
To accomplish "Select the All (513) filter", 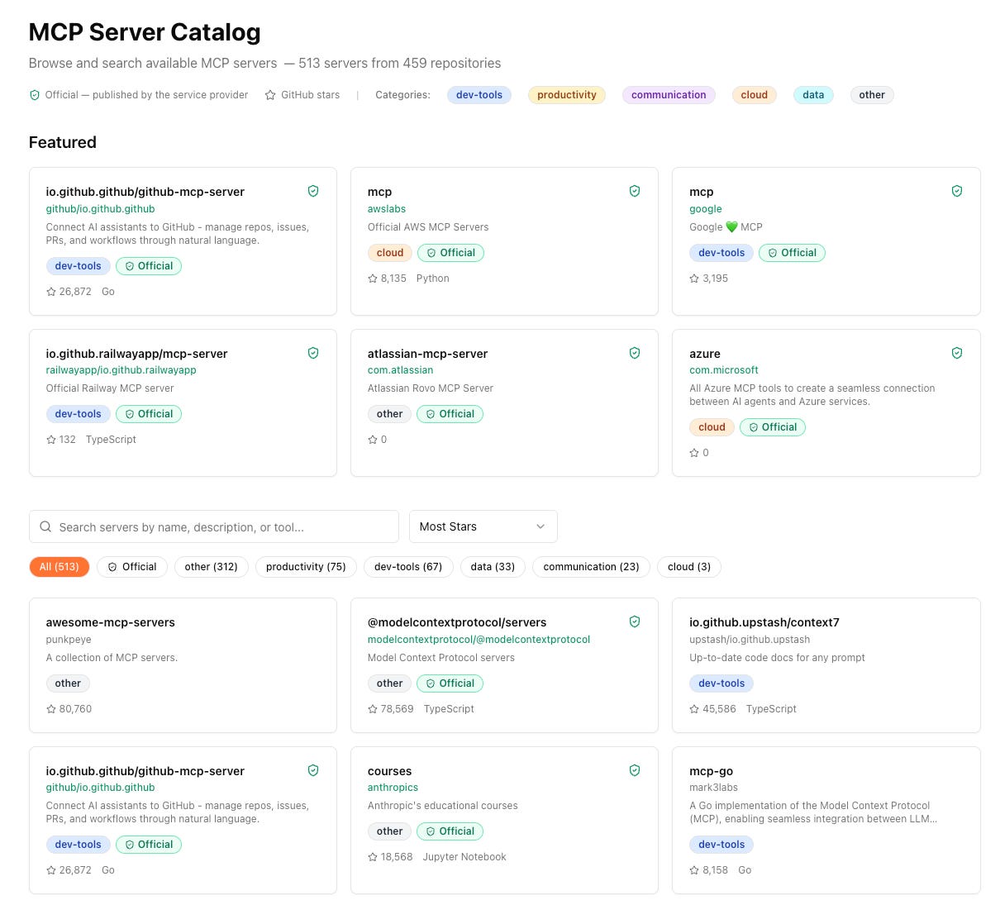I will pyautogui.click(x=60, y=567).
